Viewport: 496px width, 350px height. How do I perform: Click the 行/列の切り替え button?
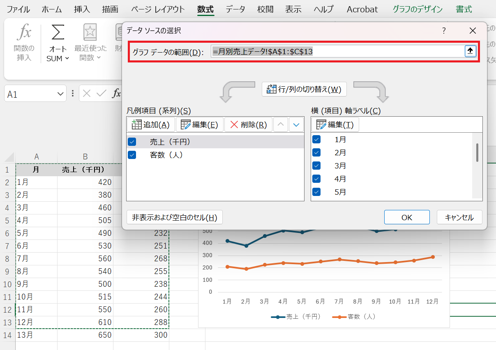(304, 89)
